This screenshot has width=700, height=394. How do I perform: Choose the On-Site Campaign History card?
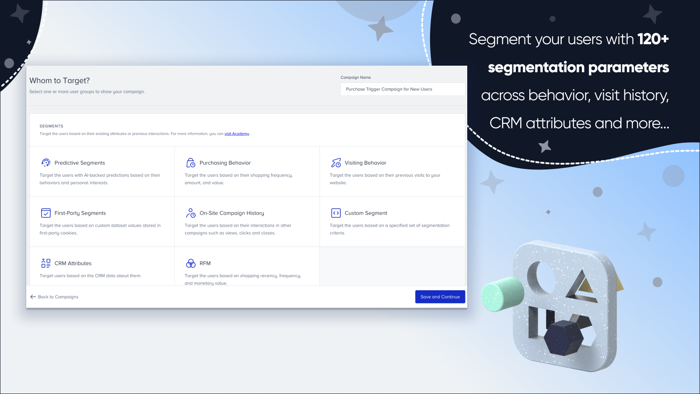247,222
